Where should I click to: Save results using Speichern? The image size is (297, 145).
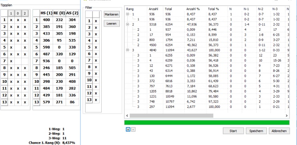point(256,131)
